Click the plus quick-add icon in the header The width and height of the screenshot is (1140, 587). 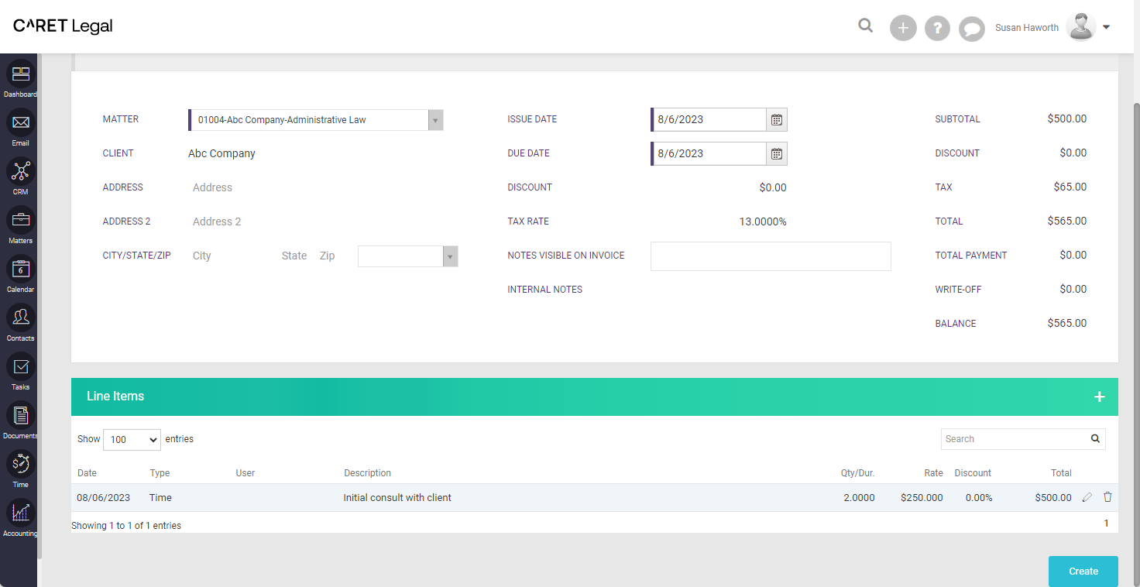903,28
